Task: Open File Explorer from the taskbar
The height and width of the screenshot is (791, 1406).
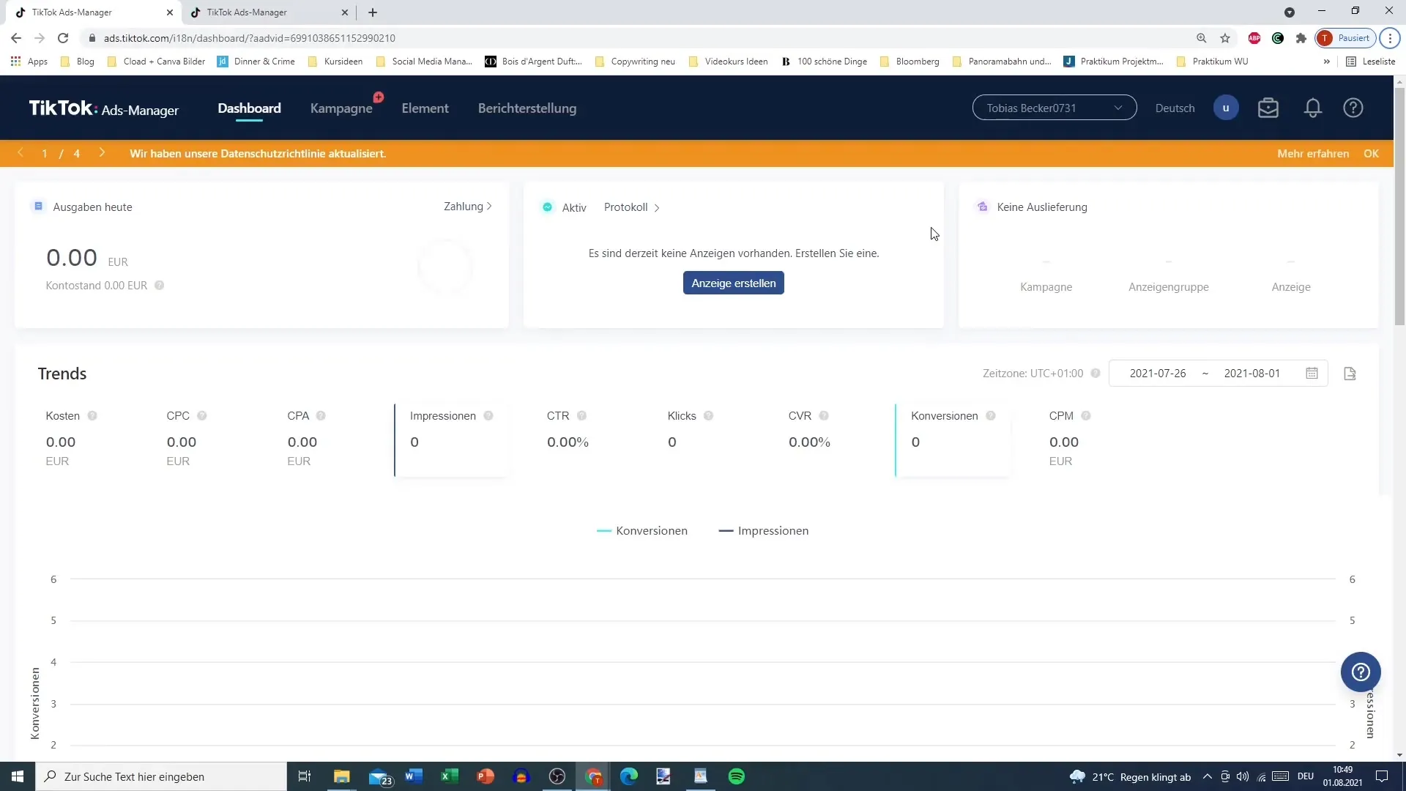Action: click(342, 776)
